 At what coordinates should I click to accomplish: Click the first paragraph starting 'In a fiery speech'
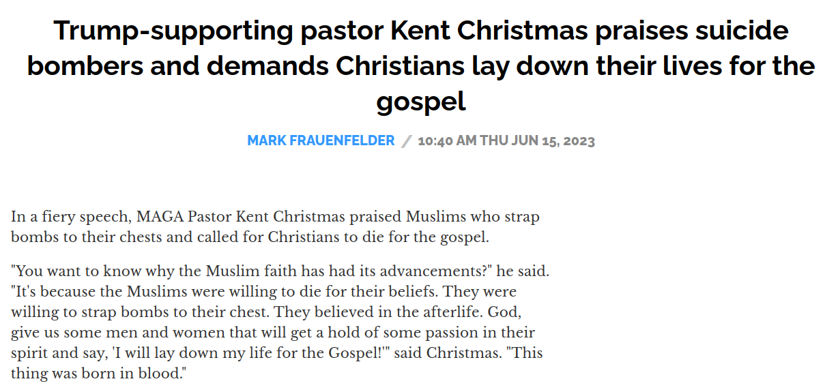pos(275,228)
